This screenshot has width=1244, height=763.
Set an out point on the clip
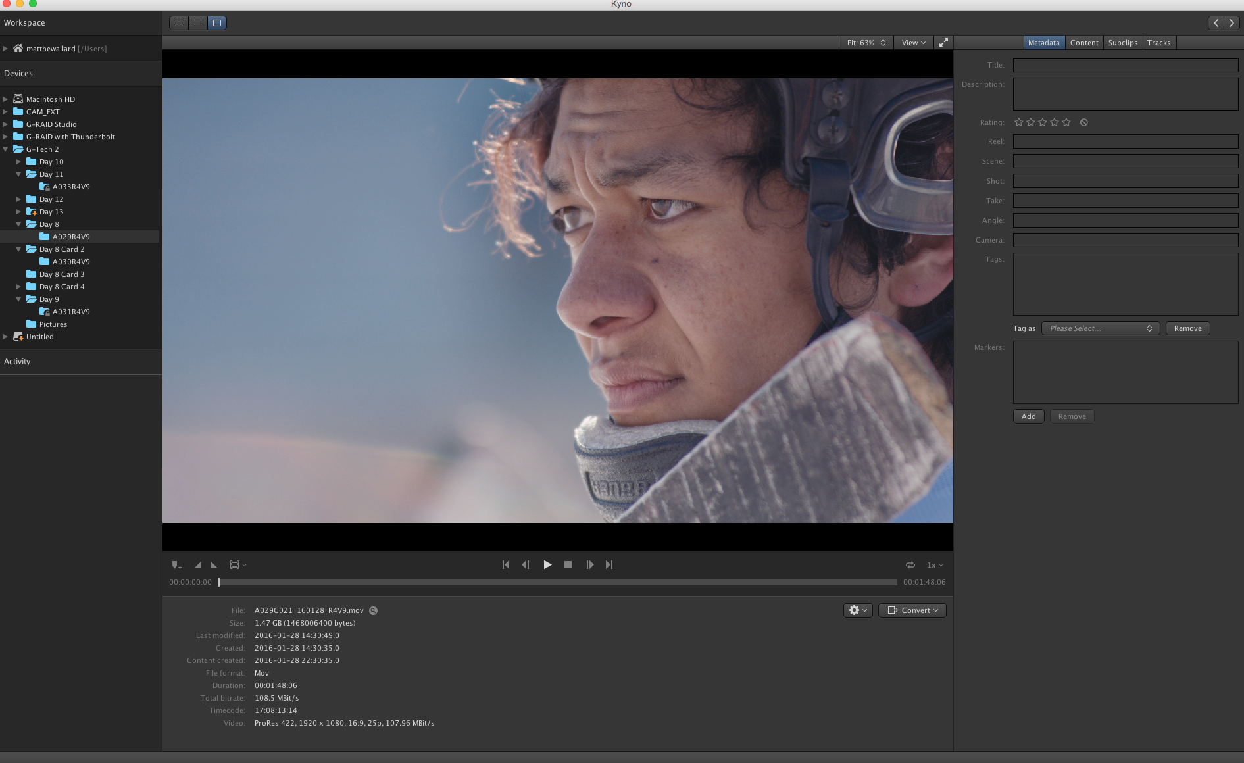(213, 564)
